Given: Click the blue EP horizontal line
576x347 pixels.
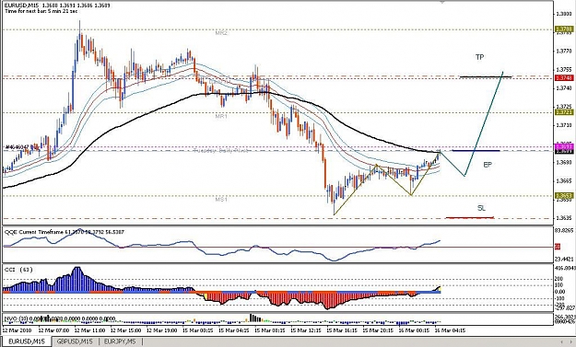Looking at the screenshot, I should click(476, 150).
